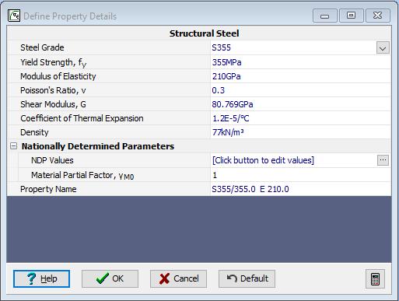Edit Material Partial Factor value 1
The image size is (399, 301).
tap(300, 175)
